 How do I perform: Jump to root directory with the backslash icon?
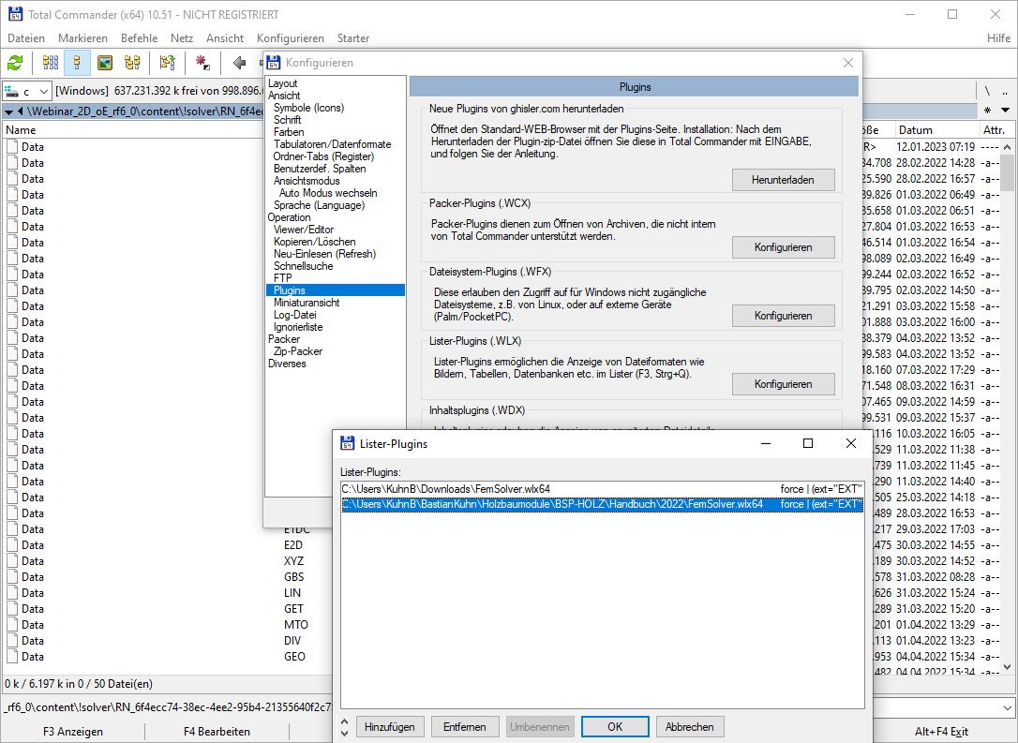(988, 92)
